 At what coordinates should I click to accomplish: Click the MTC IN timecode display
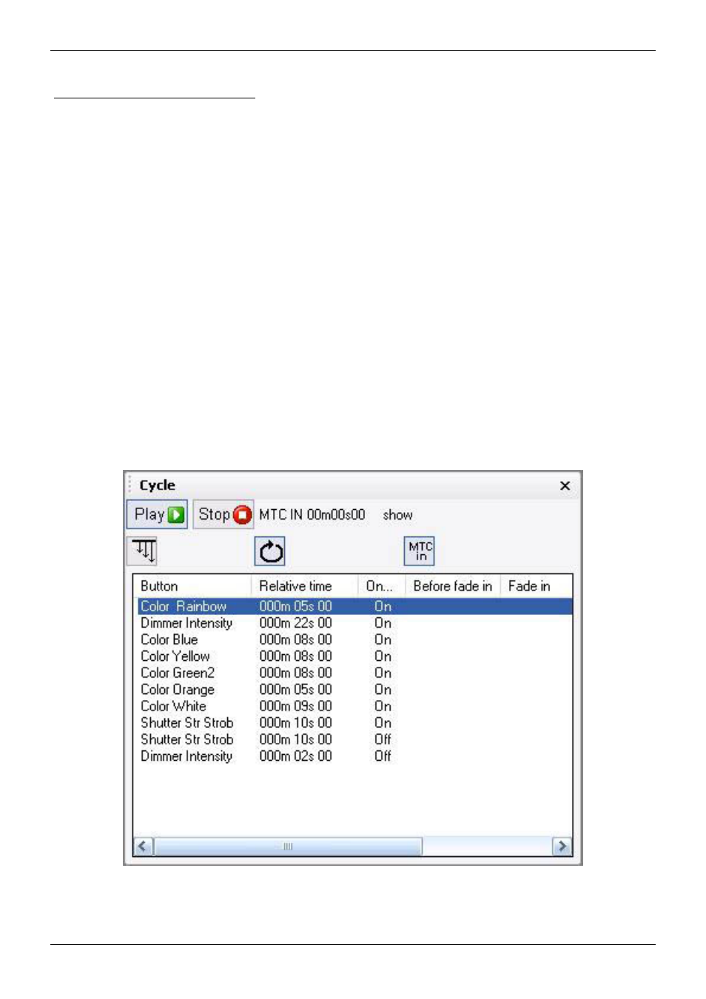[311, 514]
